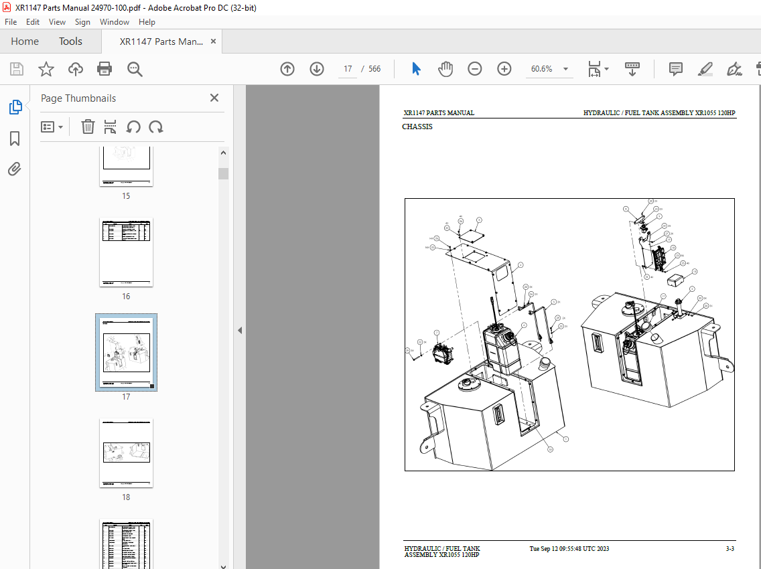Image resolution: width=761 pixels, height=569 pixels.
Task: Switch to the Tools tab
Action: pos(70,42)
